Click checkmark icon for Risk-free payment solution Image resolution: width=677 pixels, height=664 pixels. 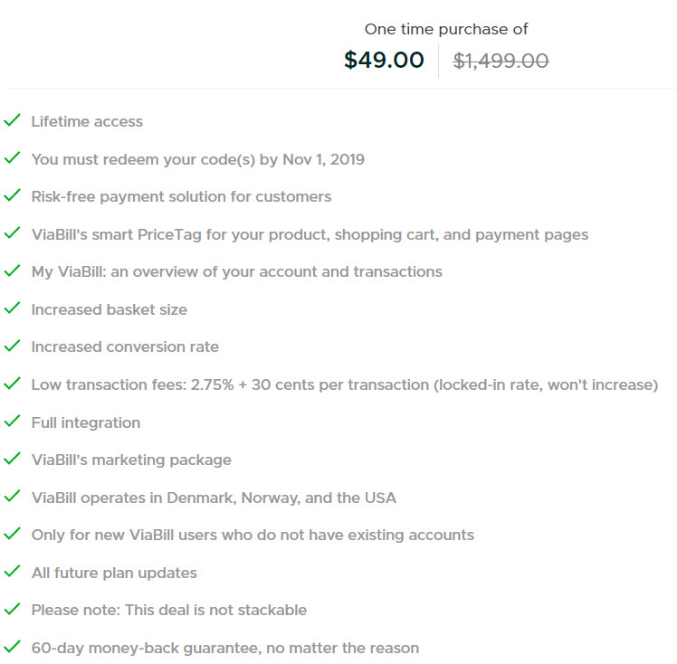12,195
